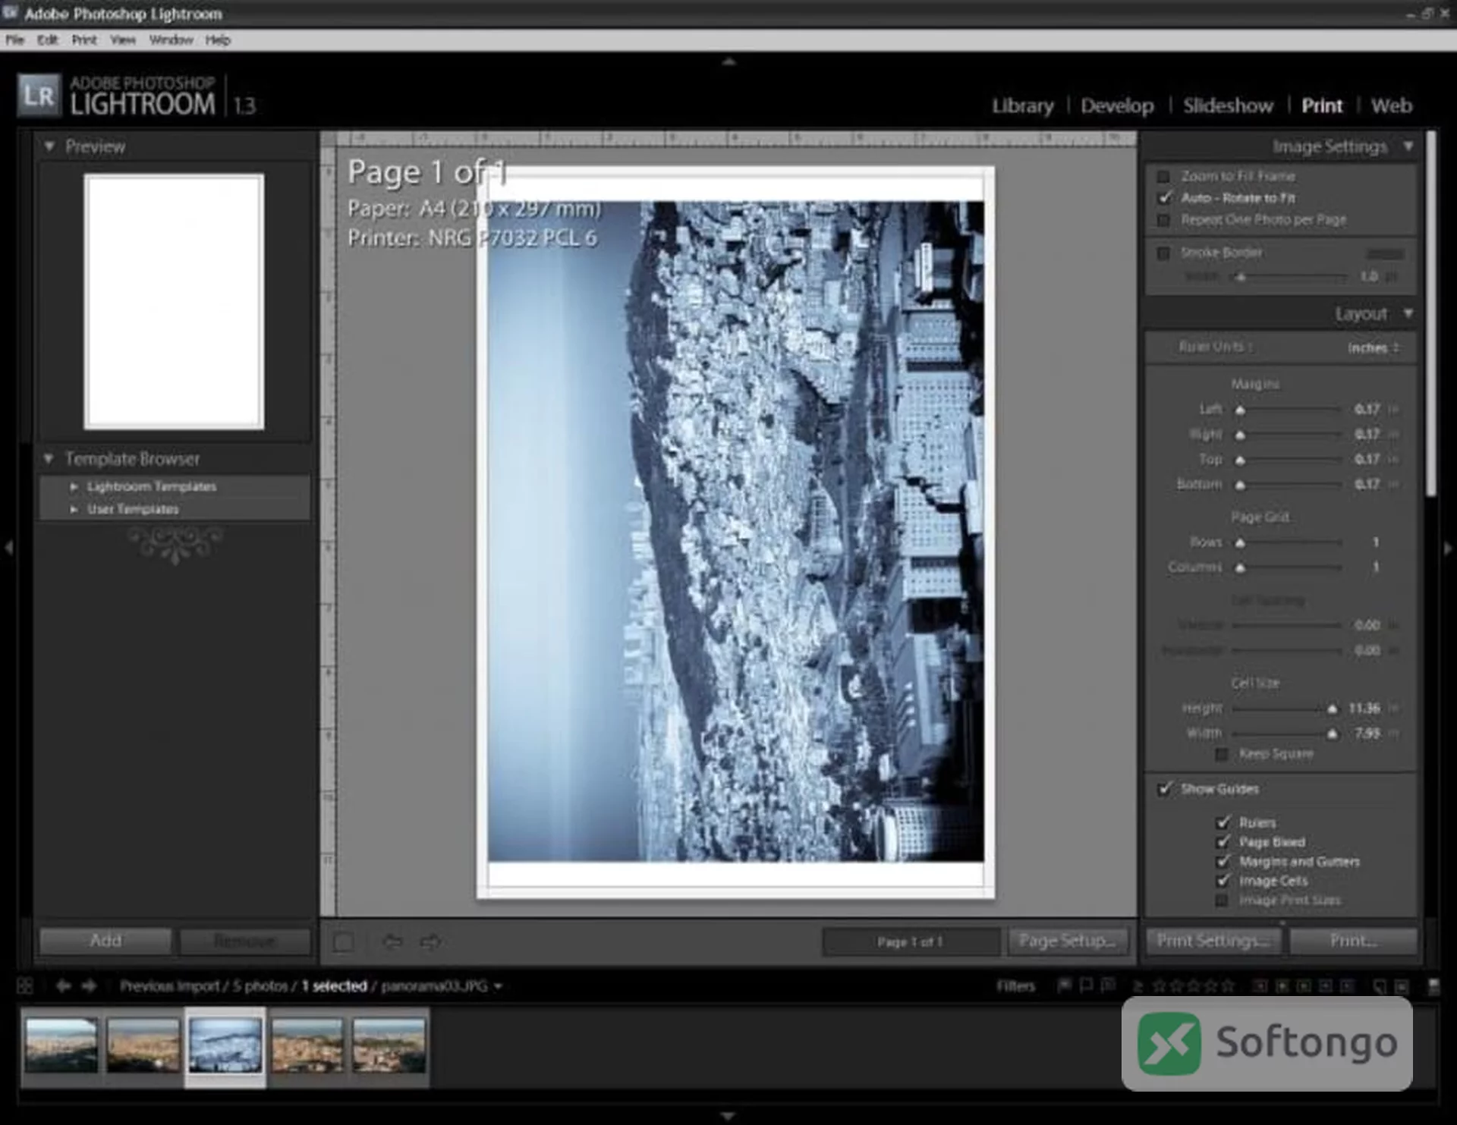Open Print Settings dialog
The width and height of the screenshot is (1457, 1125).
[1213, 941]
